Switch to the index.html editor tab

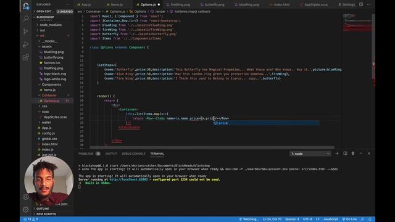pos(281,4)
